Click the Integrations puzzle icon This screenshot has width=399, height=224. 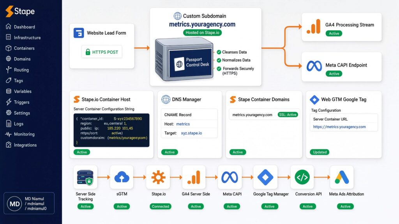[9, 145]
